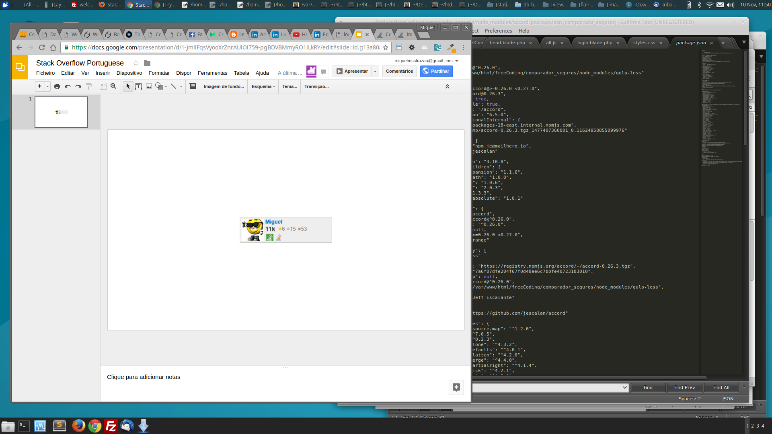Open the line tool dropdown arrow

point(181,86)
